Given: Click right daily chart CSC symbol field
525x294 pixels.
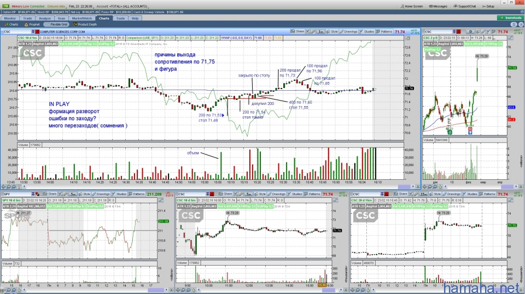Looking at the screenshot, I should pos(438,32).
